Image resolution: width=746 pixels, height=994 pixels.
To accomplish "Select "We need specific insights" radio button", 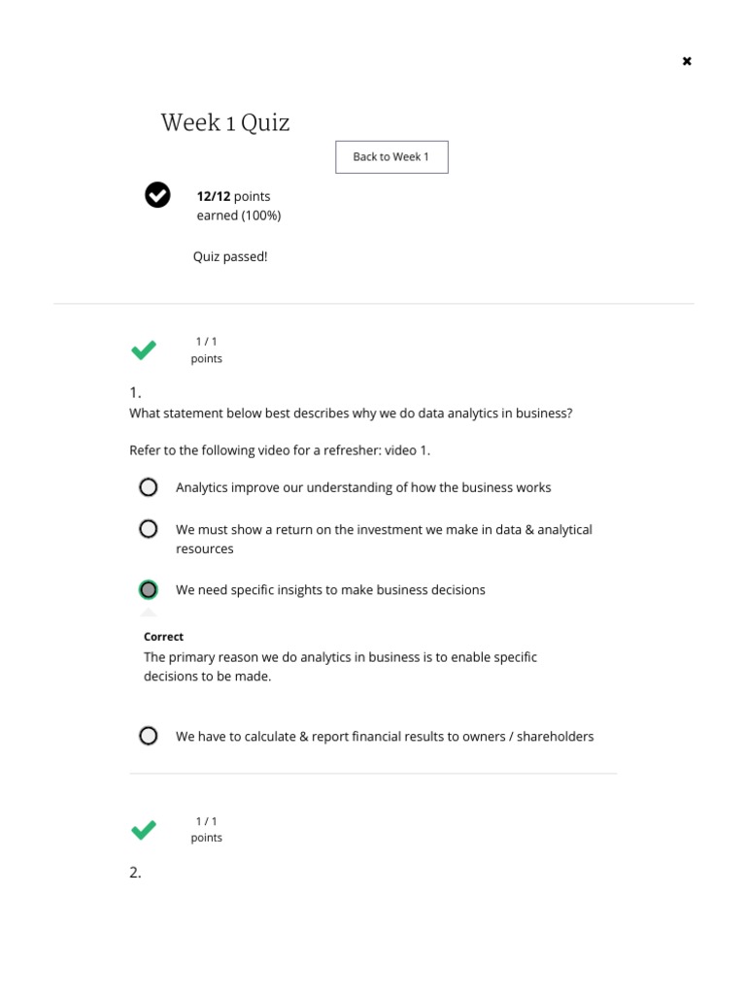I will tap(148, 589).
